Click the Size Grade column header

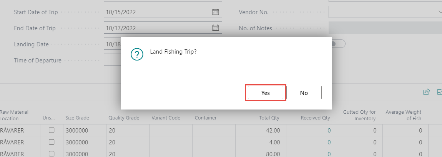pos(76,118)
